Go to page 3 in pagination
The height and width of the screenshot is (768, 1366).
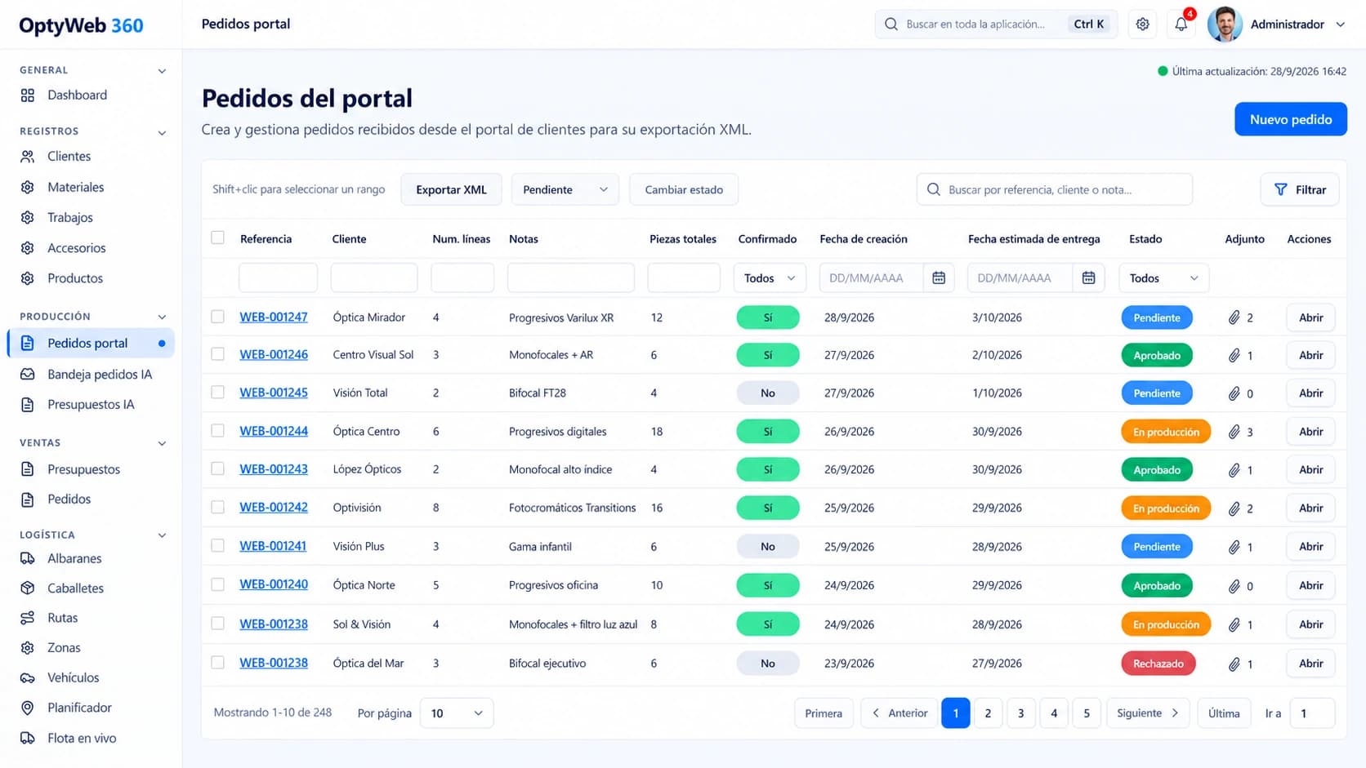(x=1020, y=713)
